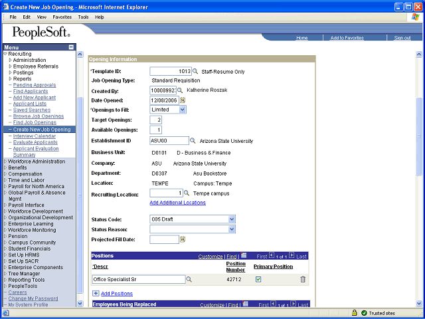Collapse the Recruiting menu folder
The width and height of the screenshot is (425, 319).
click(5, 54)
